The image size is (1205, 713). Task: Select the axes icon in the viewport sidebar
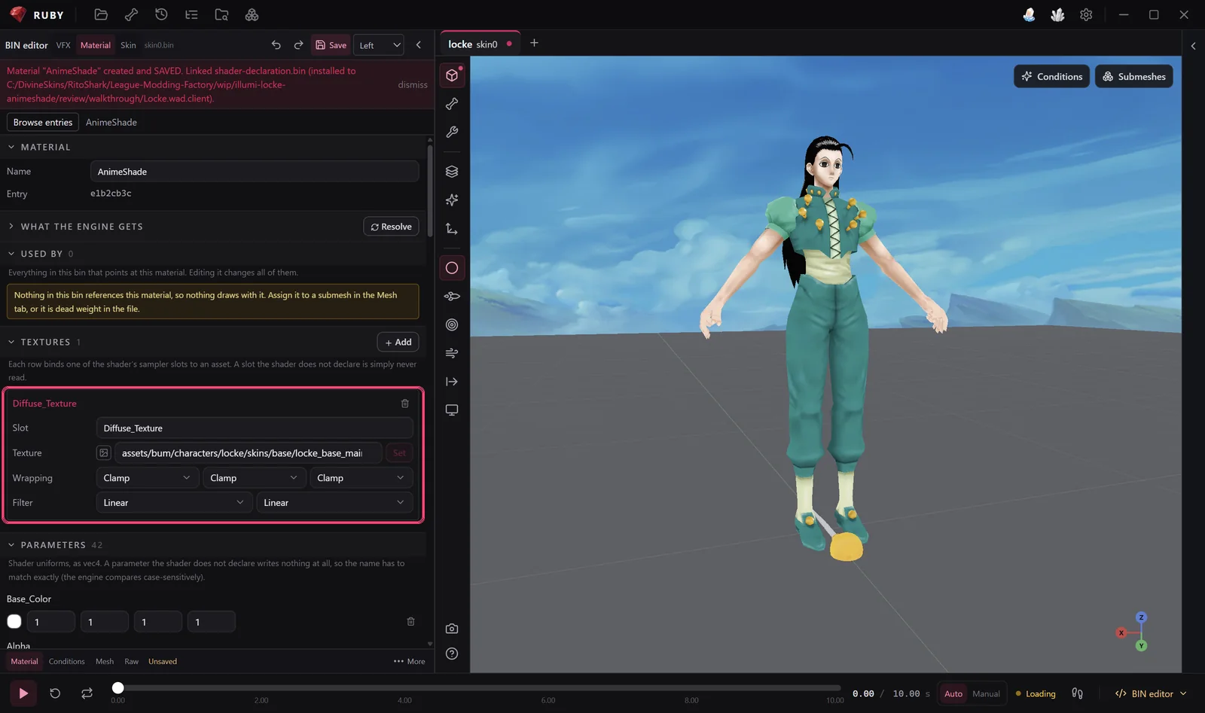tap(452, 228)
